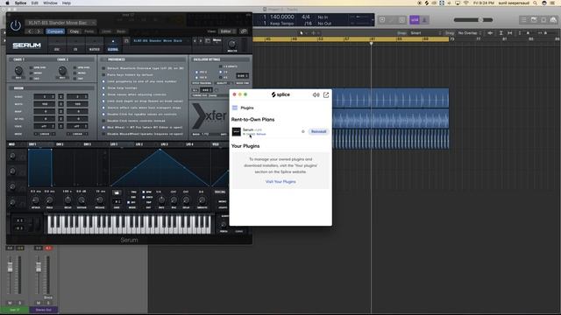Click the vertical auto zoom icon
The height and width of the screenshot is (315, 561).
(x=501, y=33)
